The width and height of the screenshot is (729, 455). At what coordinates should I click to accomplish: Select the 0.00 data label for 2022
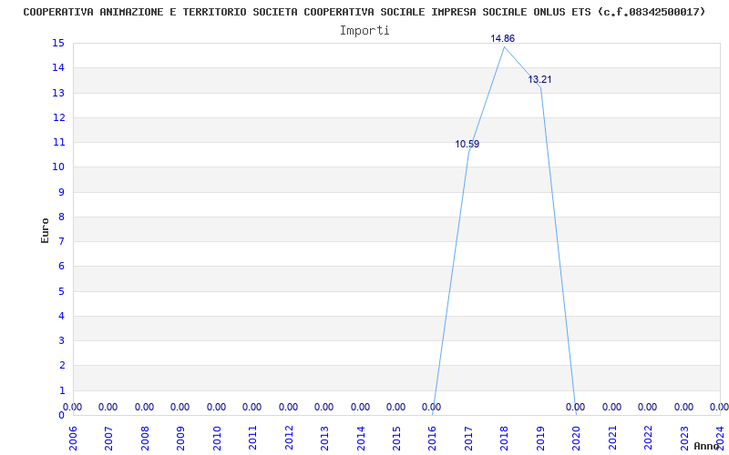[x=647, y=407]
